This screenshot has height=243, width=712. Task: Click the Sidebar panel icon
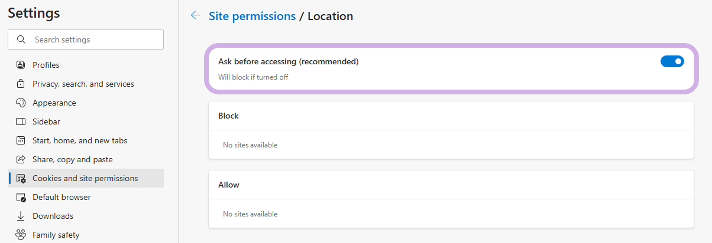(21, 121)
